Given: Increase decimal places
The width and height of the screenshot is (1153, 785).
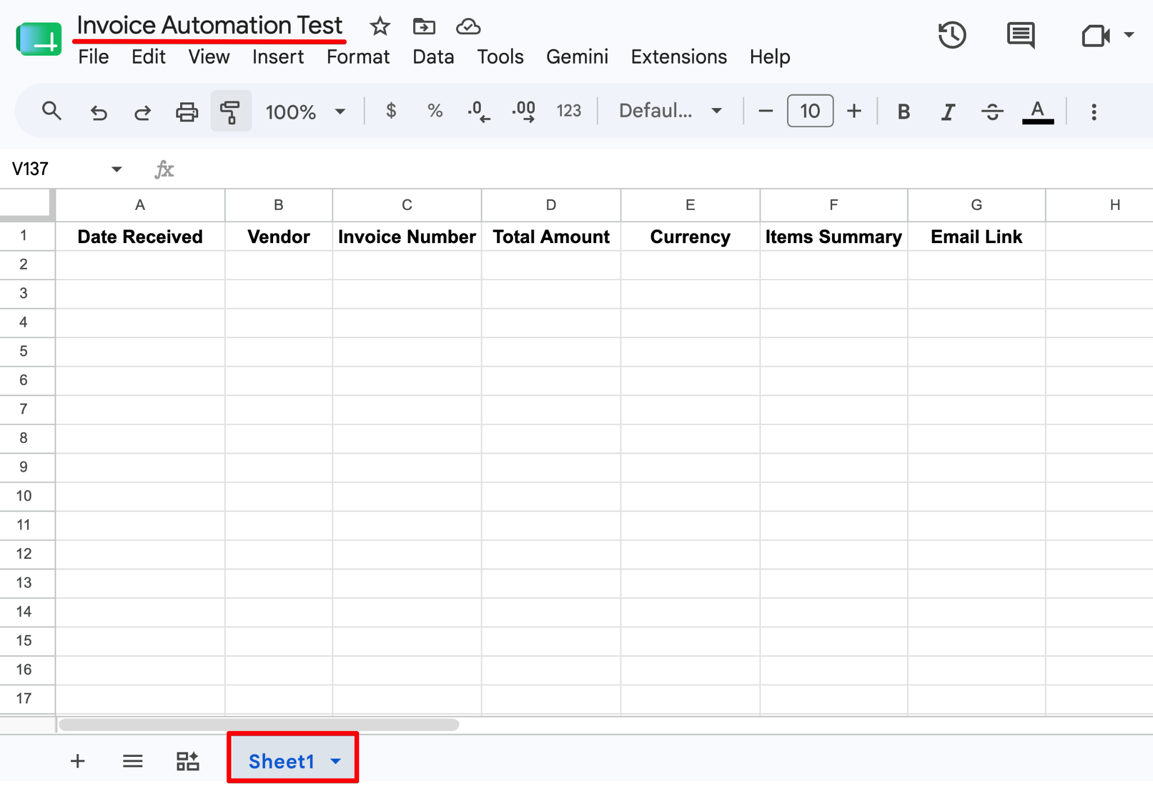Looking at the screenshot, I should [x=524, y=111].
